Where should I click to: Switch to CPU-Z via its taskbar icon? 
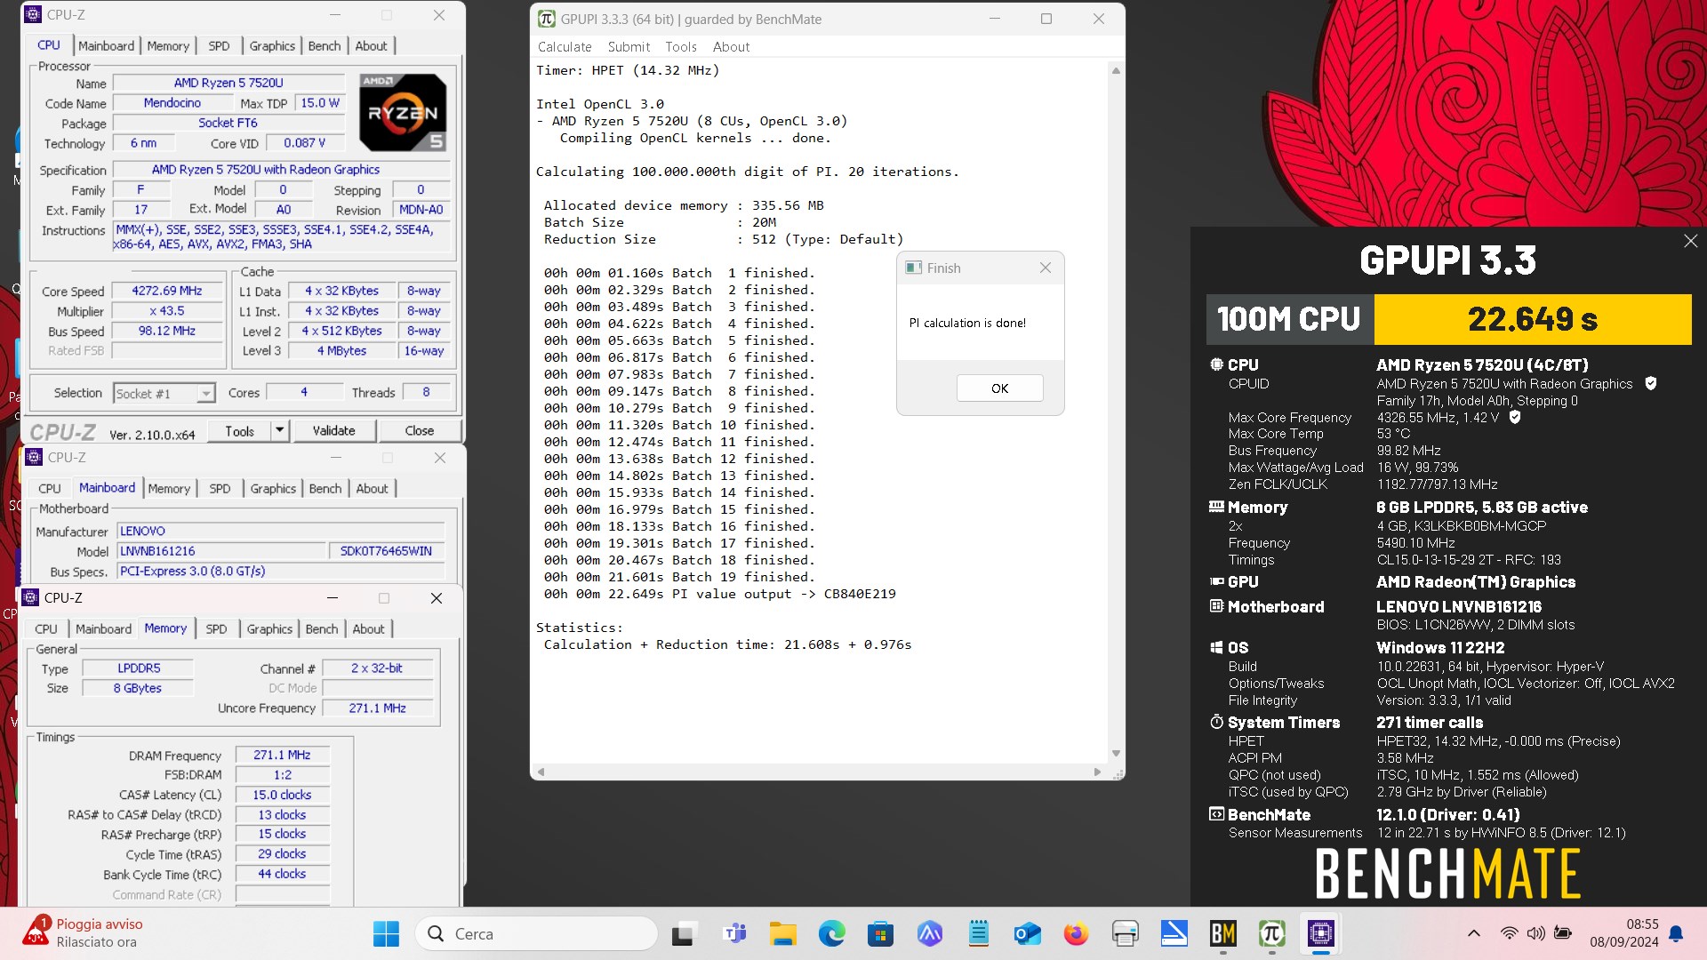tap(1321, 934)
